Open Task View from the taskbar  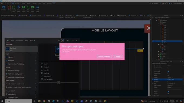[x=35, y=101]
